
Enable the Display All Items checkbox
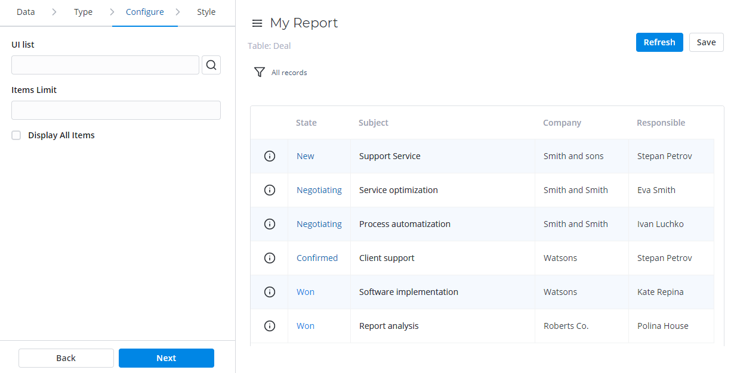pyautogui.click(x=16, y=135)
